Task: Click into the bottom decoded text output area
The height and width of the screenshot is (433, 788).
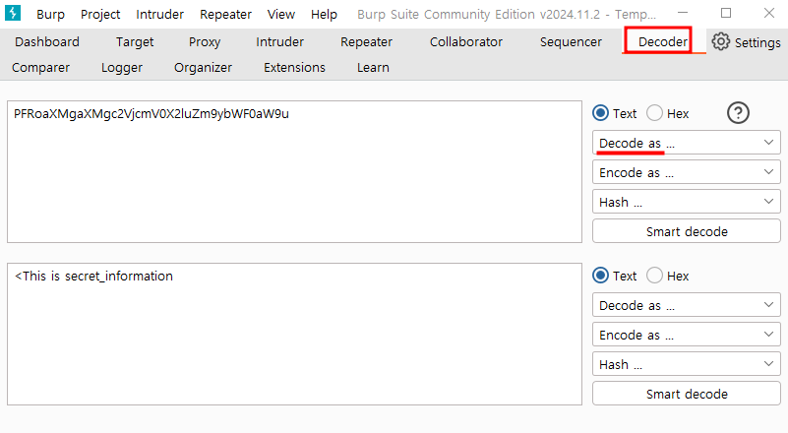Action: (294, 334)
